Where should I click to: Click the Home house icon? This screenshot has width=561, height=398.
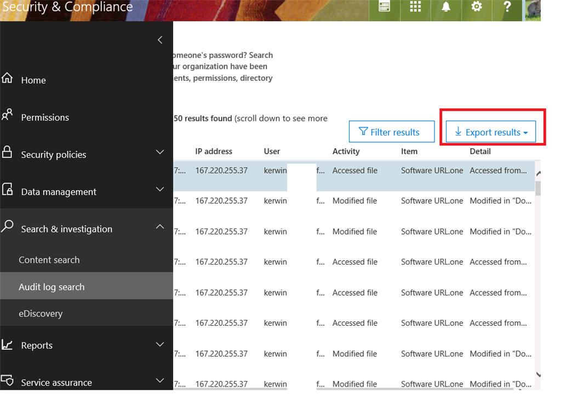tap(7, 78)
